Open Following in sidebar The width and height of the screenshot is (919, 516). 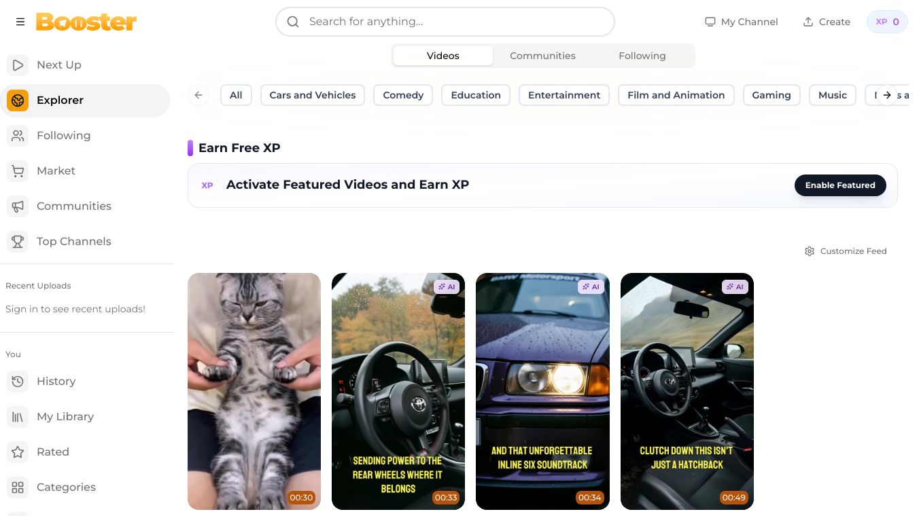(x=85, y=136)
